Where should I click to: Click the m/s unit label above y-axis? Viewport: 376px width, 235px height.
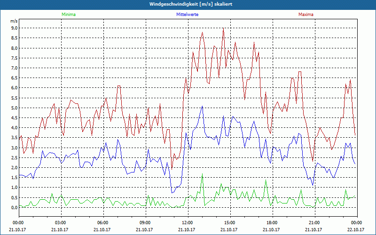pos(13,21)
